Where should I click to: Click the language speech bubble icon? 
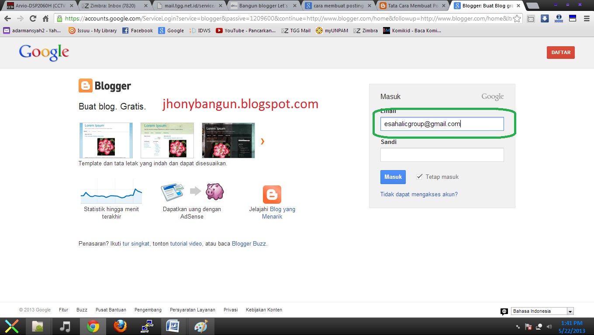(x=504, y=311)
